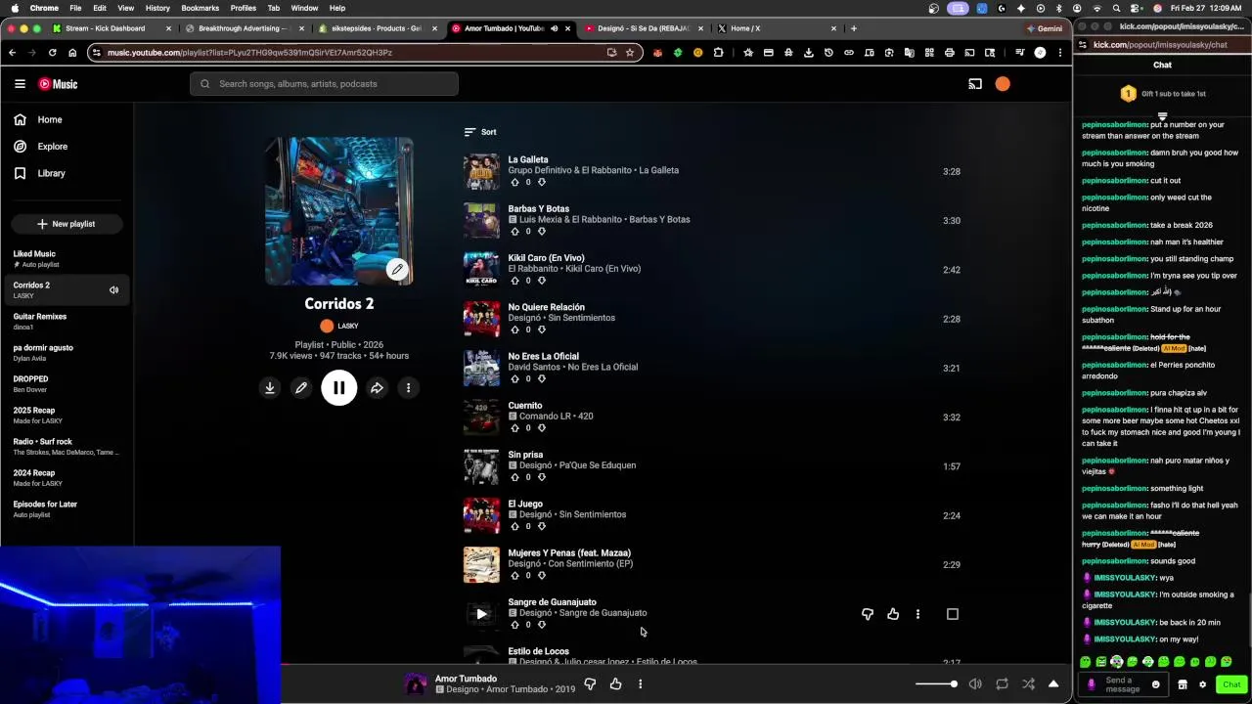The width and height of the screenshot is (1252, 704).
Task: Open Kick chat settings gear
Action: [x=1203, y=684]
